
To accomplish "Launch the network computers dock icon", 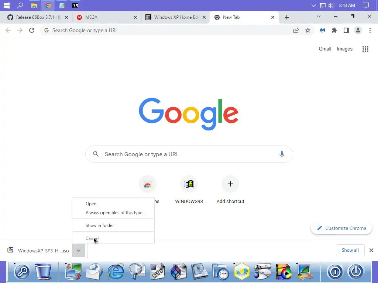I will point(73,272).
